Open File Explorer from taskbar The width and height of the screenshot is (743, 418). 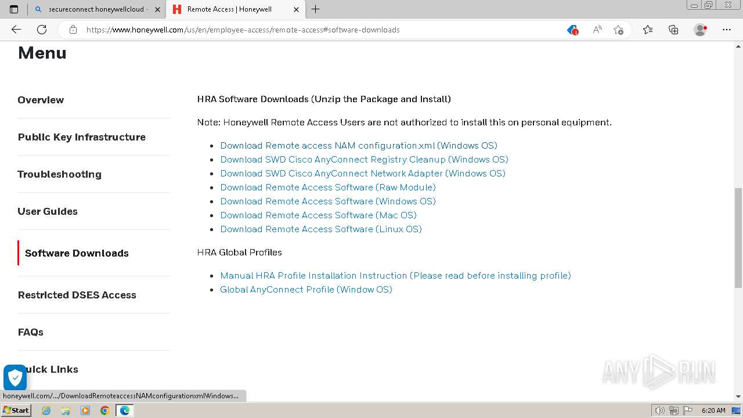(66, 410)
